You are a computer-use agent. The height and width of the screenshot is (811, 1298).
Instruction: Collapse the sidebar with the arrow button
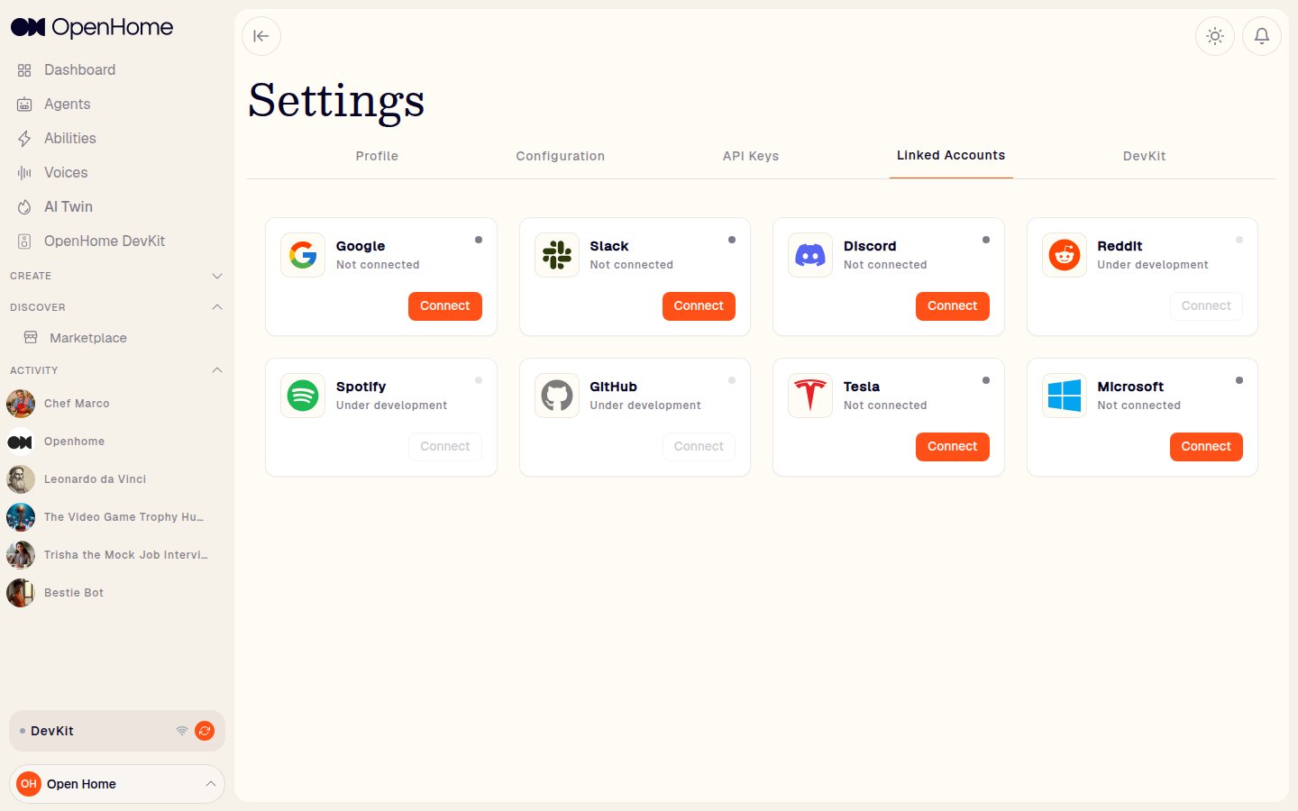point(261,36)
